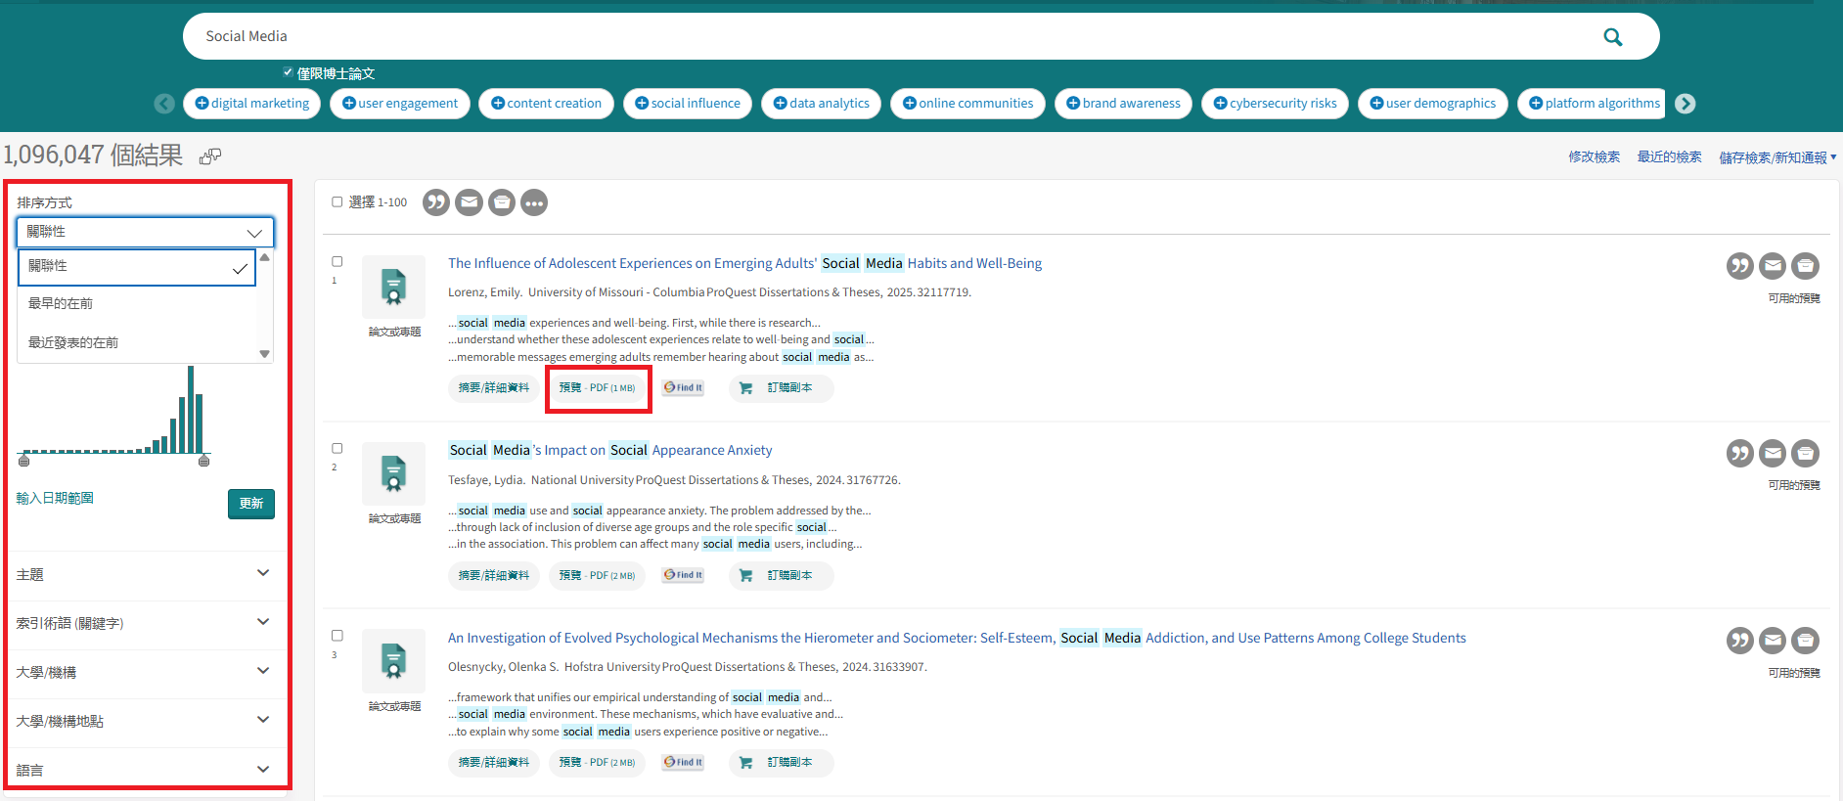1843x801 pixels.
Task: Toggle the 僅限博士論文 checkbox
Action: coord(288,72)
